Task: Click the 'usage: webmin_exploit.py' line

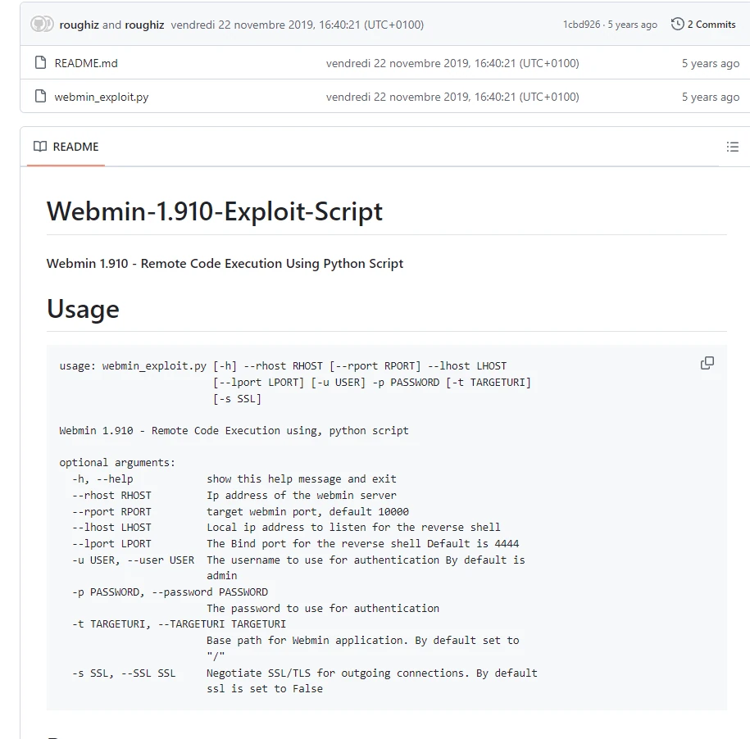Action: (283, 366)
